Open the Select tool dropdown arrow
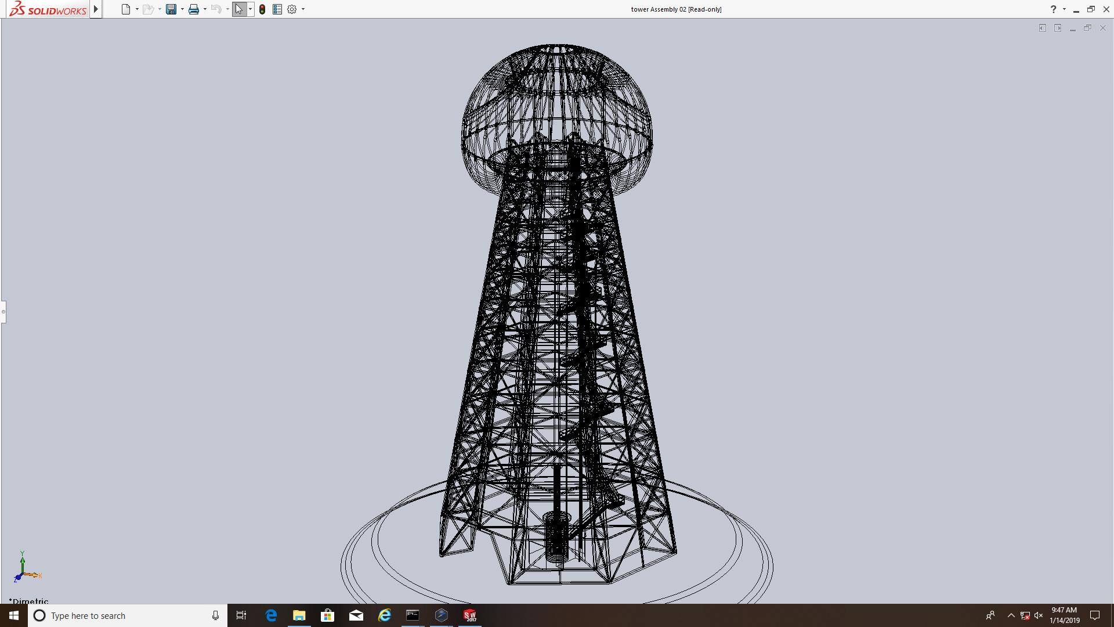1114x627 pixels. point(250,9)
